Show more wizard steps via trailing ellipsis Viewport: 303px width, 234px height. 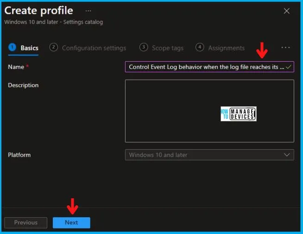pos(285,48)
